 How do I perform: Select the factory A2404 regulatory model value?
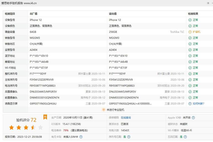click(x=34, y=50)
